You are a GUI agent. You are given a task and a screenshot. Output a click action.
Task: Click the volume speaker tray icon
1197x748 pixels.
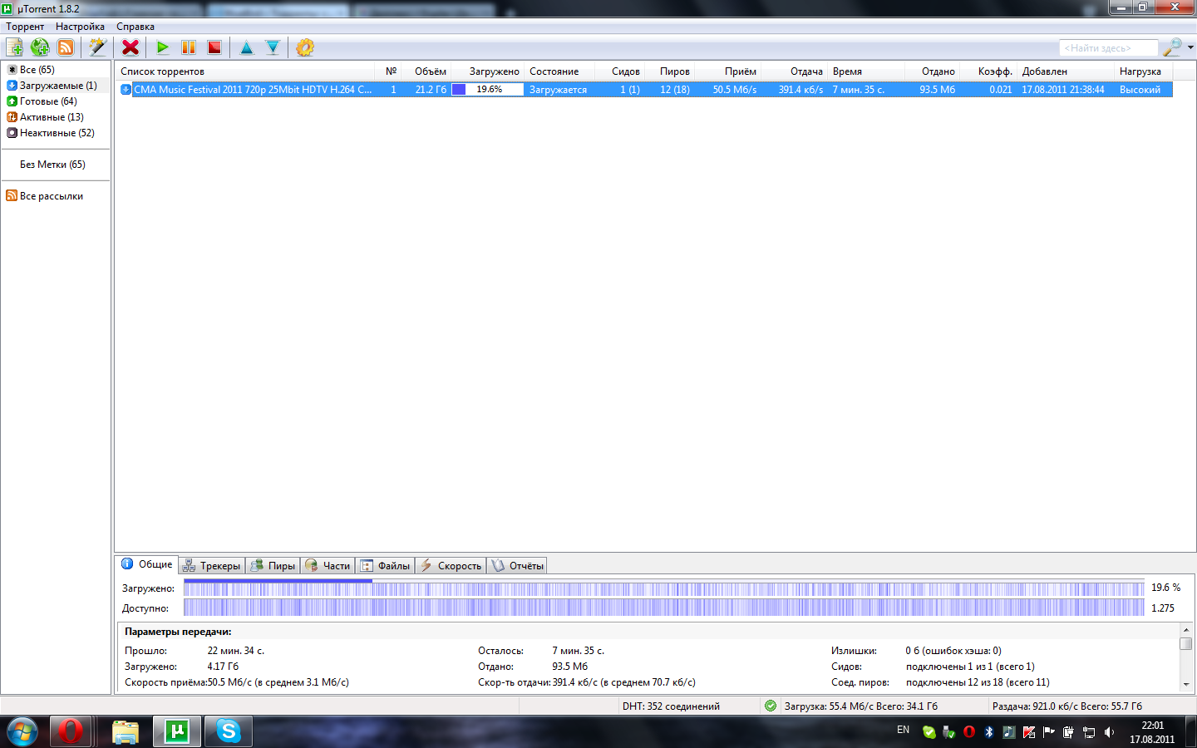coord(1109,732)
